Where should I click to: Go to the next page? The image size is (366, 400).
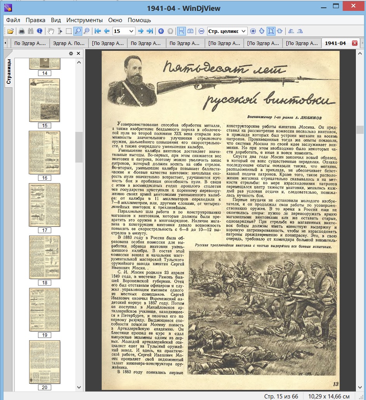tap(141, 31)
